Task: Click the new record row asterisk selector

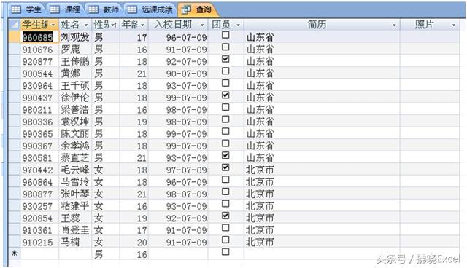Action: [x=15, y=253]
